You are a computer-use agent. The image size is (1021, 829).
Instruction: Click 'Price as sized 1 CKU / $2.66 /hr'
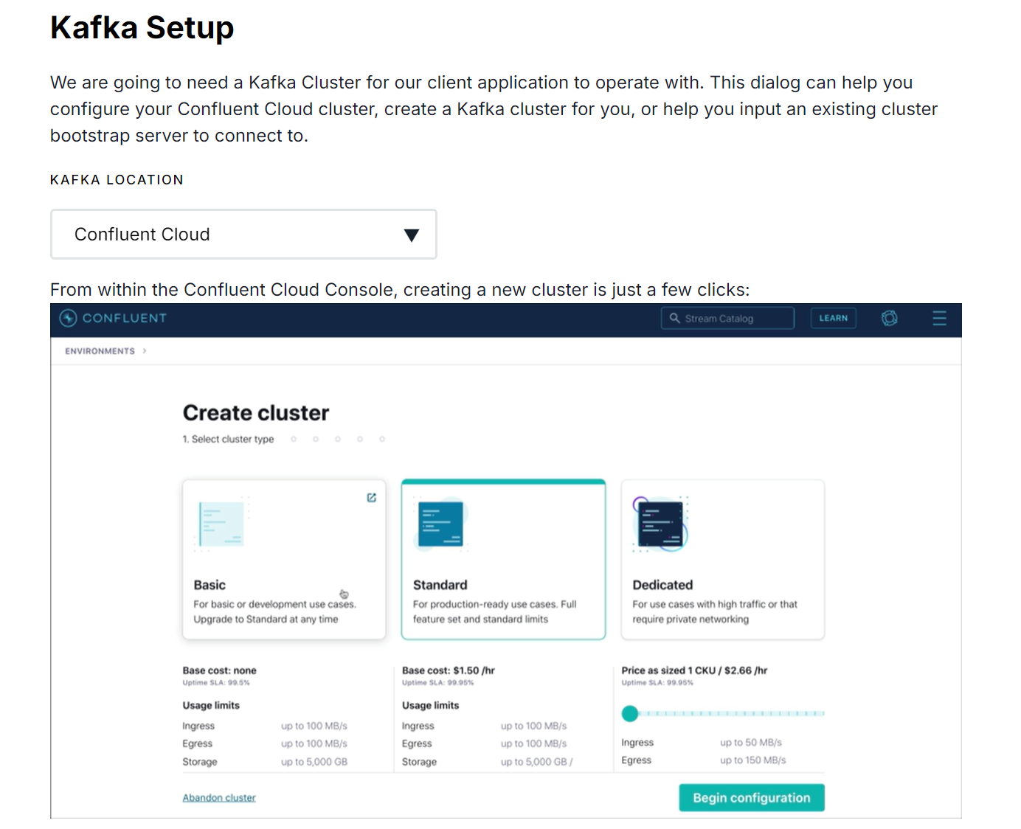pyautogui.click(x=694, y=670)
